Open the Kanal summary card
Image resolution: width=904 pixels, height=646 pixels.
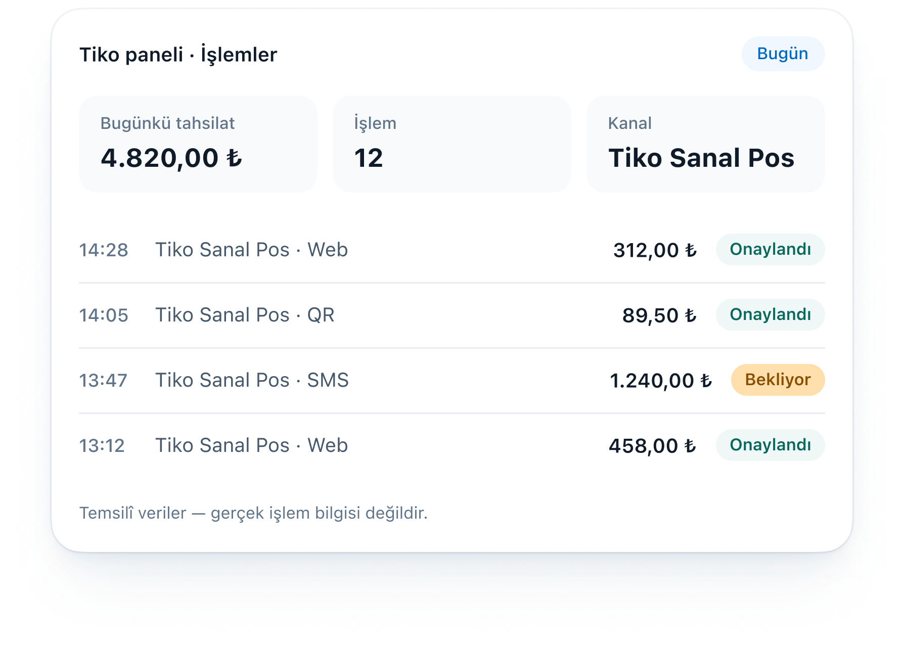click(705, 144)
